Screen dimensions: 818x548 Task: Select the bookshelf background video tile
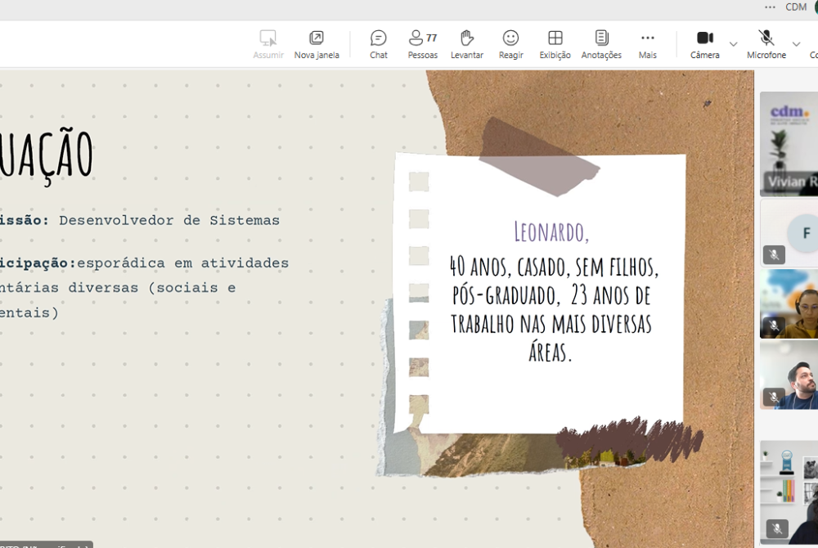tap(789, 492)
